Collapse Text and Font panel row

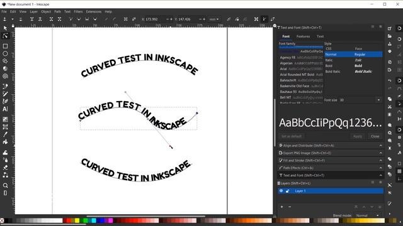tap(330, 176)
